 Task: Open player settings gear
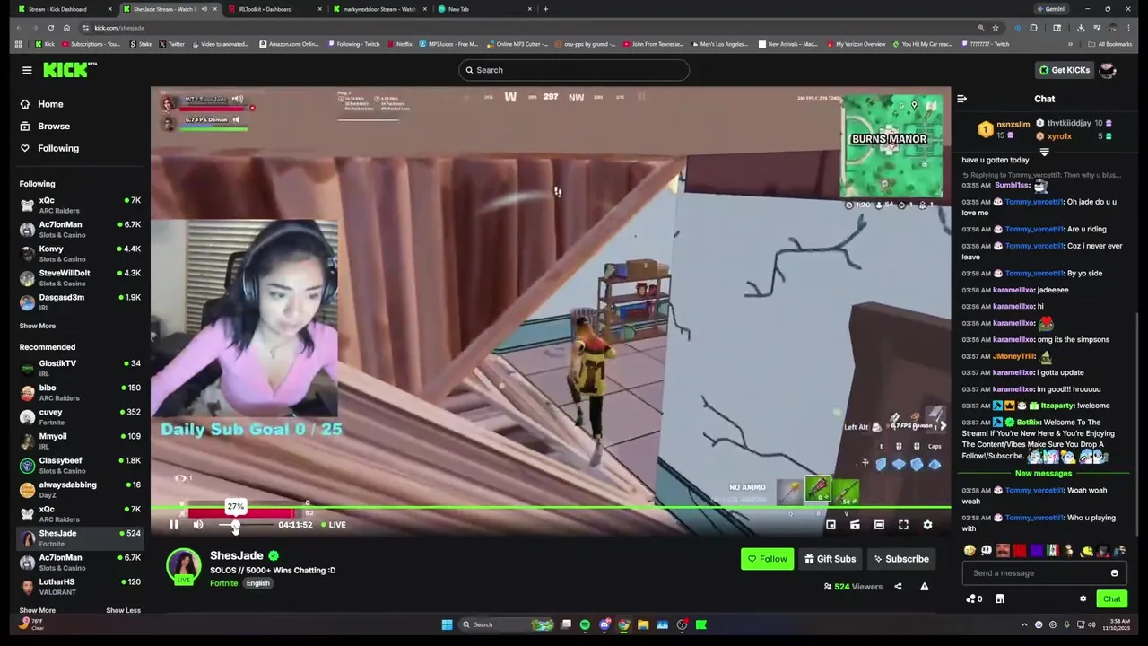927,525
